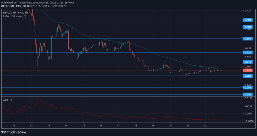This screenshot has height=136, width=257.
Task: Click date 12 on the time axis
Action: [31, 126]
